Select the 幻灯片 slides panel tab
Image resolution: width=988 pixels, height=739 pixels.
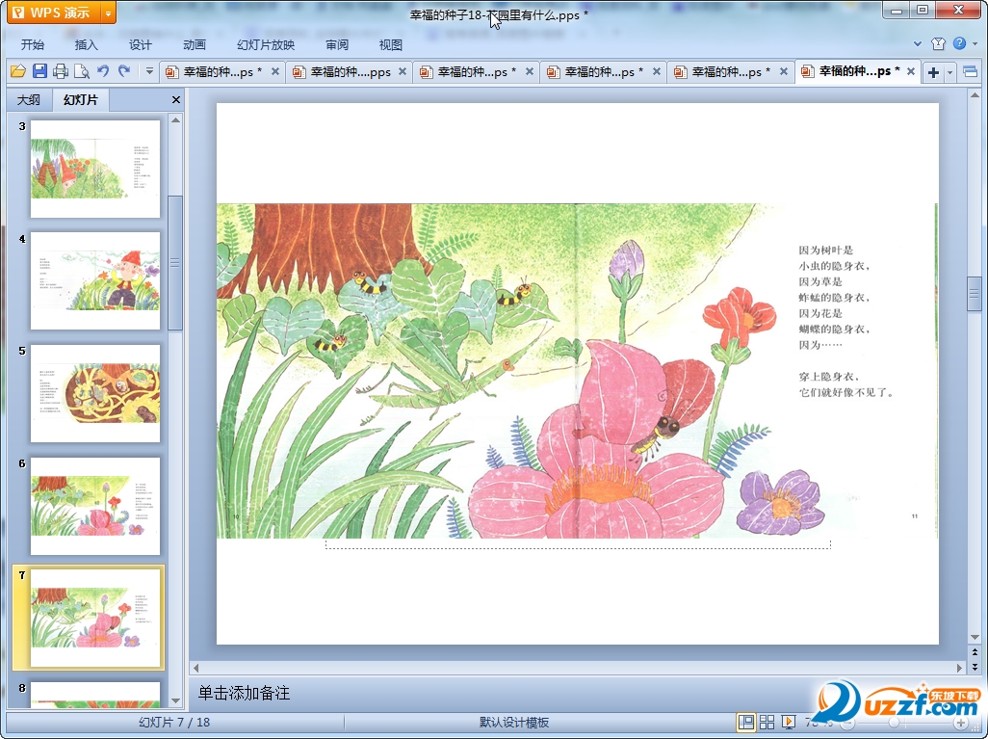click(81, 99)
